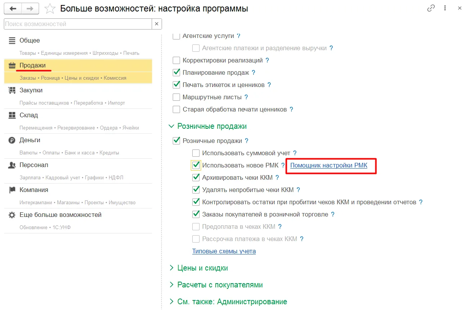Show help for Рассрочка платежа в чеках ККМ
The height and width of the screenshot is (310, 468).
click(302, 239)
